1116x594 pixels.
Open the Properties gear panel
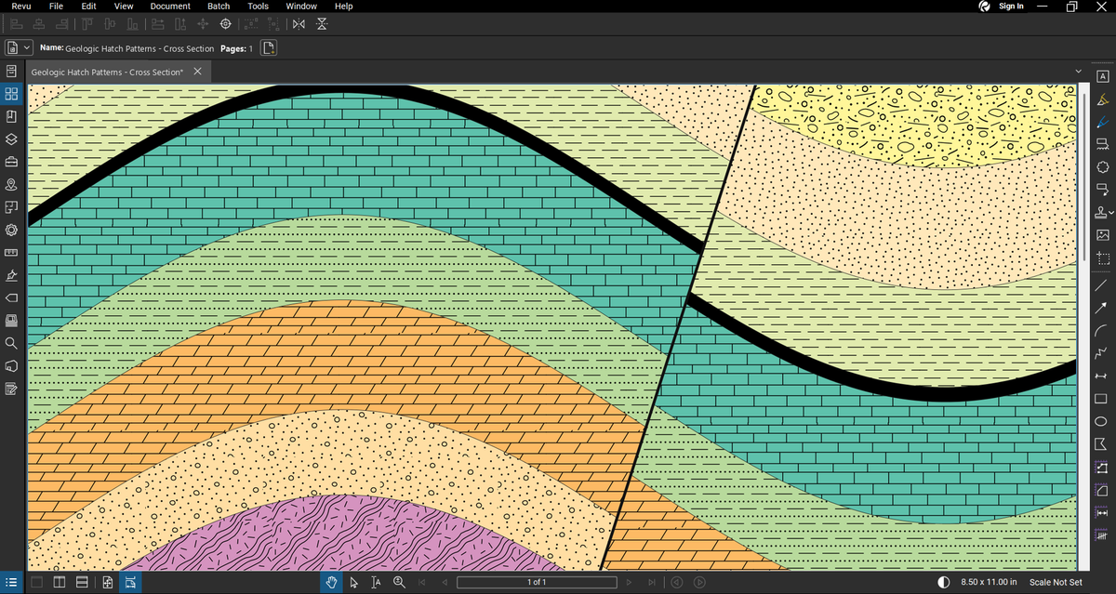tap(11, 230)
